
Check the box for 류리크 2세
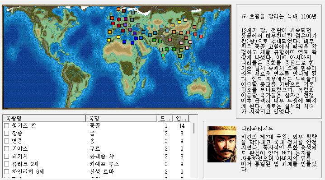pyautogui.click(x=7, y=164)
